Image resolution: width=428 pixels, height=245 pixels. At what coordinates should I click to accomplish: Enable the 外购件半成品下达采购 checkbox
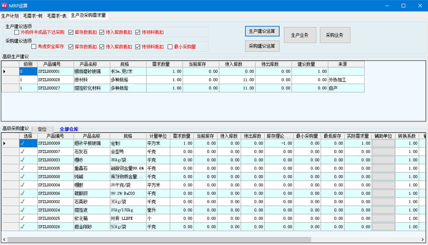(17, 32)
